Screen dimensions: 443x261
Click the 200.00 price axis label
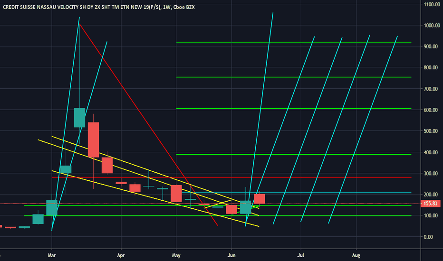(x=432, y=195)
